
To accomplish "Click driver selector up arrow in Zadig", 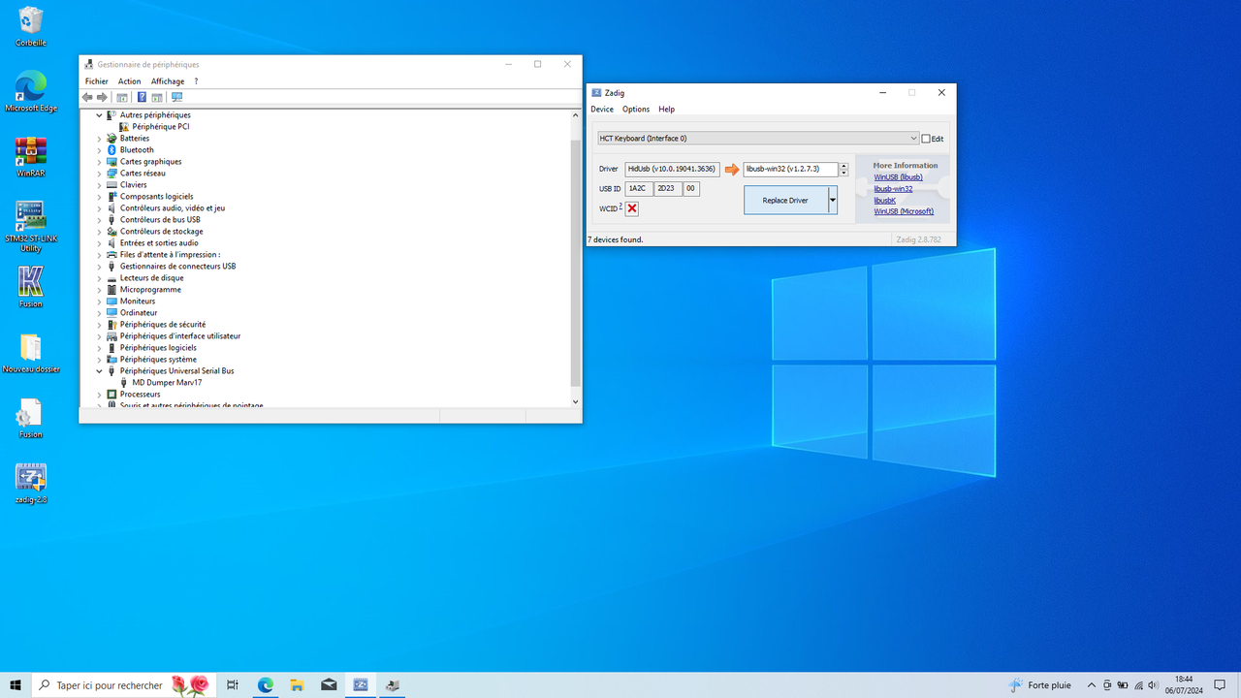I will [843, 166].
